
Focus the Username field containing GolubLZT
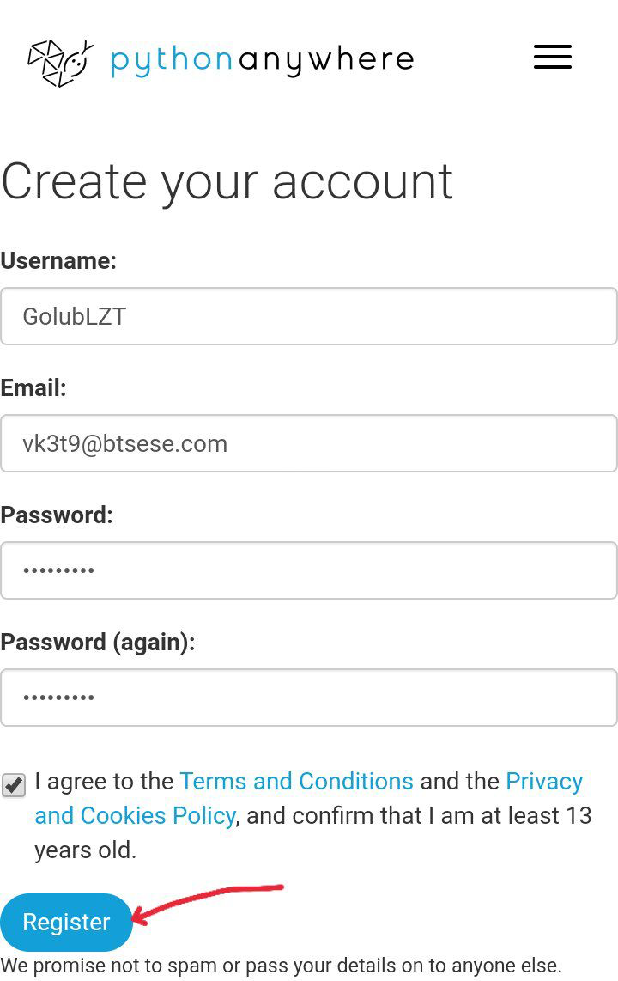click(309, 316)
